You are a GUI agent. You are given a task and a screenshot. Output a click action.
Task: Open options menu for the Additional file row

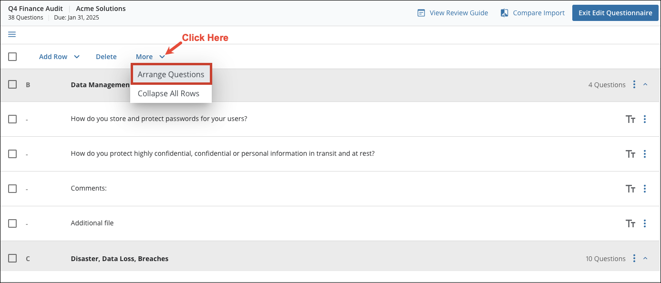[645, 223]
